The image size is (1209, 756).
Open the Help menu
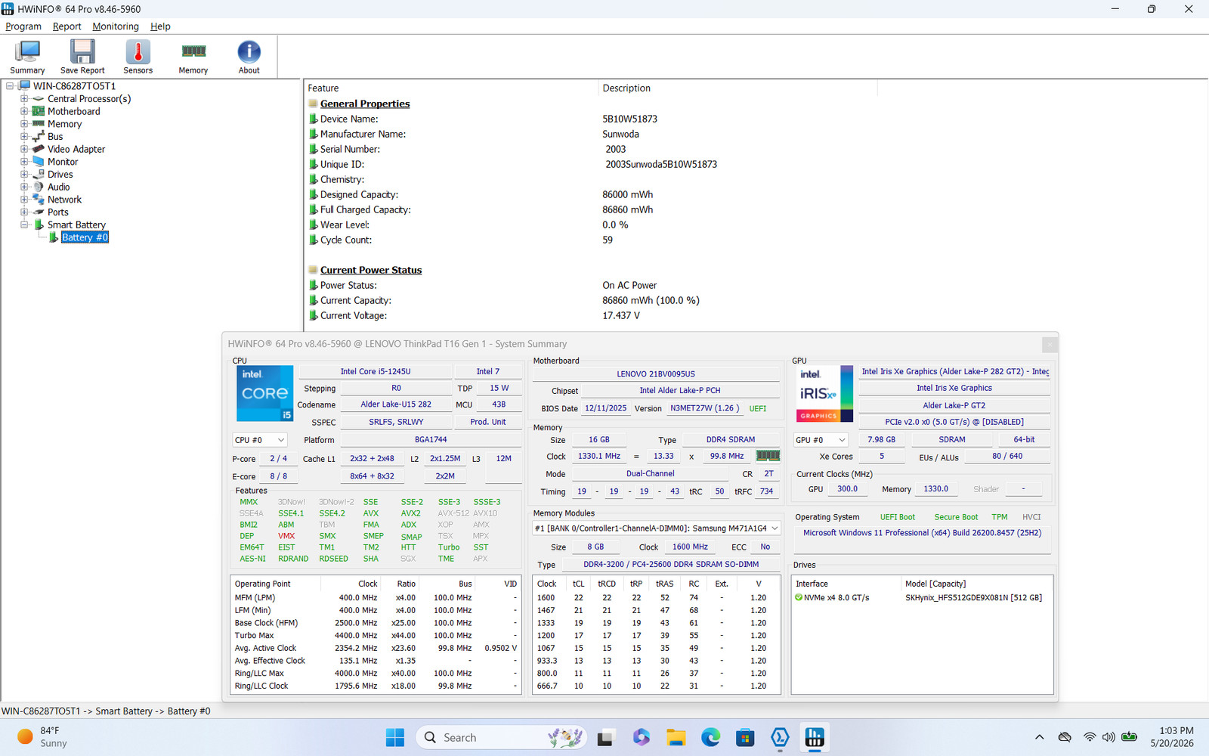click(x=160, y=26)
